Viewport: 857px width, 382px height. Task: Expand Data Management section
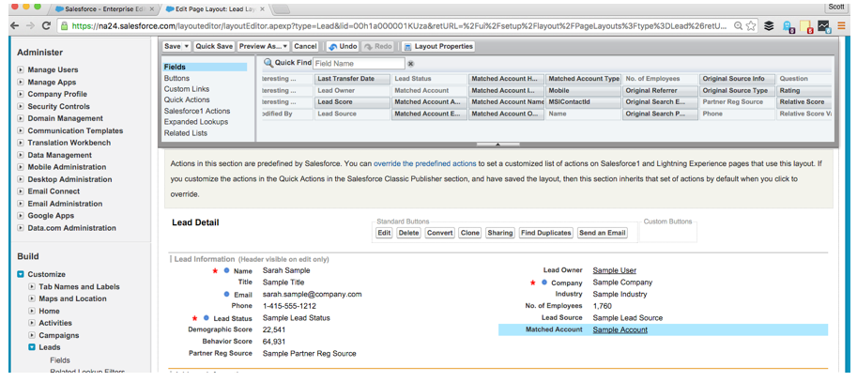click(x=21, y=155)
